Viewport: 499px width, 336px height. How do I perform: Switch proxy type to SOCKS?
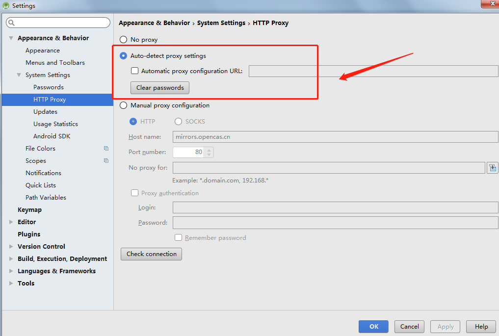[x=178, y=121]
